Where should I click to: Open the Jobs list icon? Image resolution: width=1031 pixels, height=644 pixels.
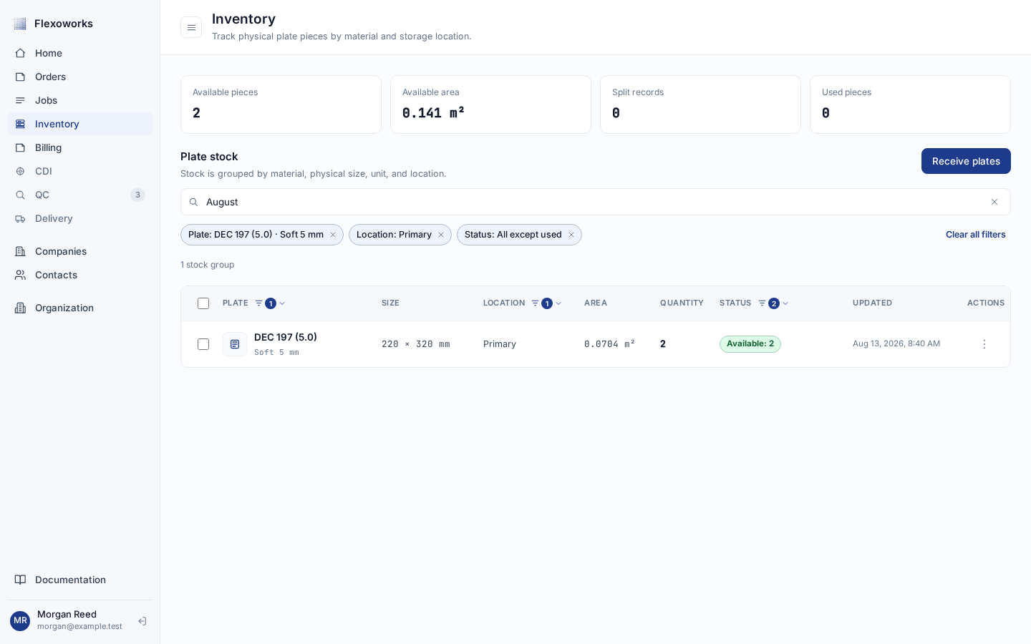coord(20,100)
